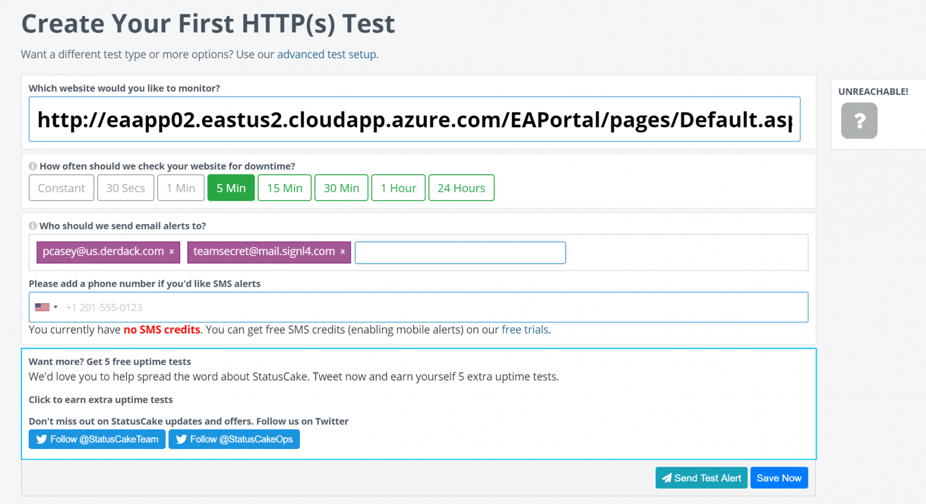Select 24 Hours check frequency
The image size is (926, 504).
(461, 188)
